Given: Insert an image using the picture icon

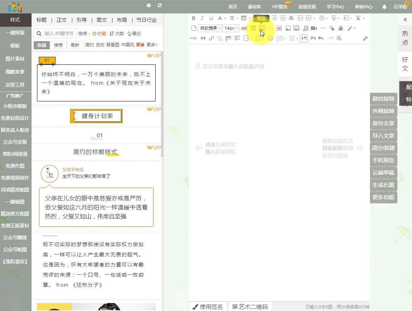Looking at the screenshot, I should click(x=288, y=29).
